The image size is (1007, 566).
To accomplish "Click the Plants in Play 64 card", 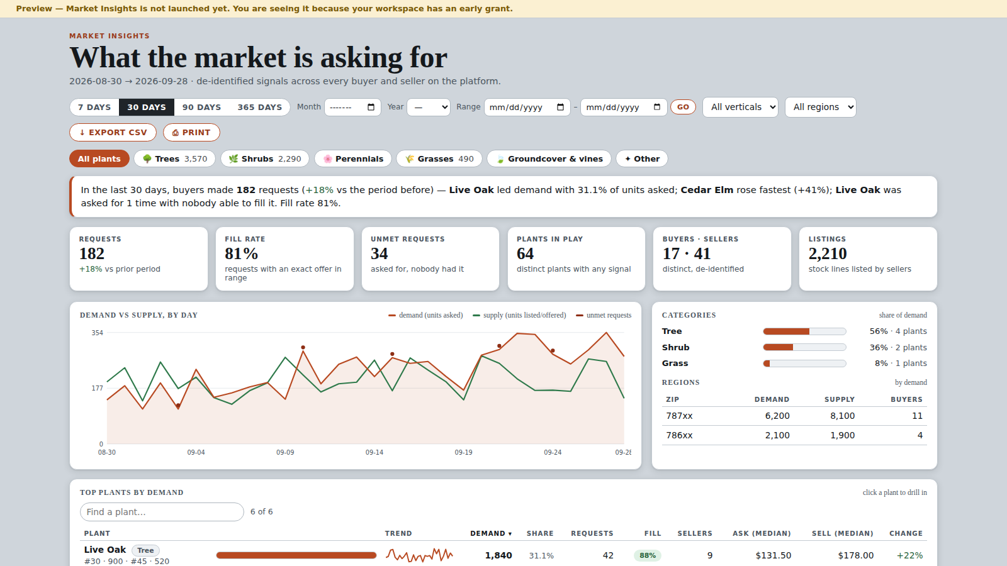I will (577, 259).
